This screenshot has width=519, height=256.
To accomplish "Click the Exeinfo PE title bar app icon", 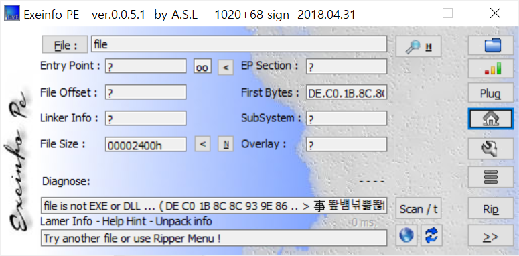I will coord(11,13).
